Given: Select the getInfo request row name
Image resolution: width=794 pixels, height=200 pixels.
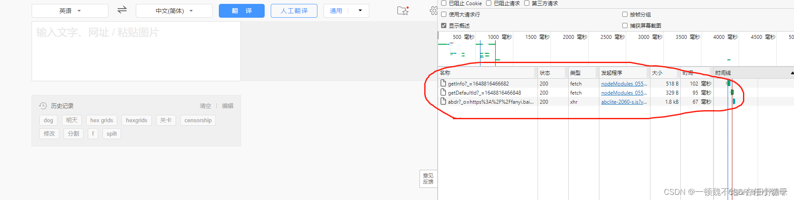Looking at the screenshot, I should pyautogui.click(x=478, y=84).
